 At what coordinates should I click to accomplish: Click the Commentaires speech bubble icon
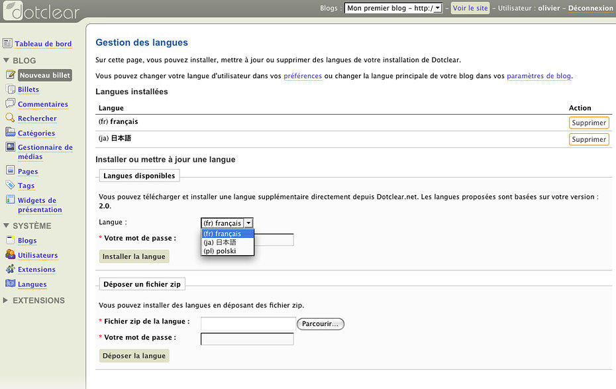point(10,103)
